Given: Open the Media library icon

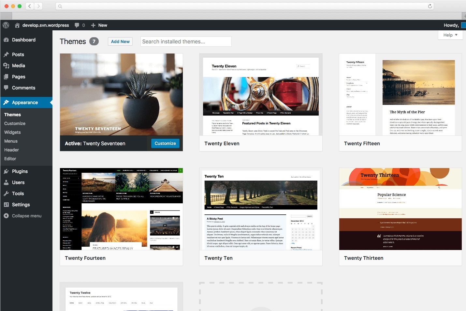Looking at the screenshot, I should (6, 66).
